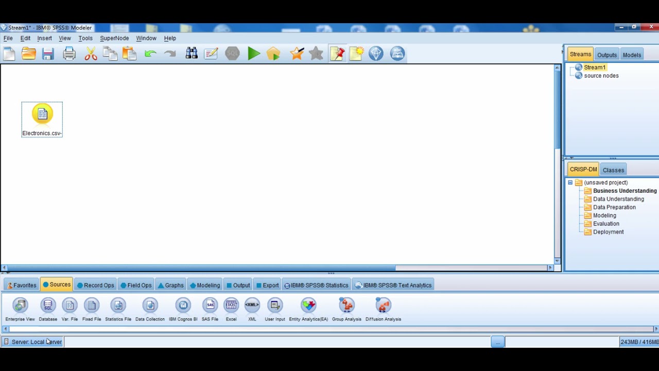The width and height of the screenshot is (659, 371).
Task: Click the New stream icon
Action: 9,54
